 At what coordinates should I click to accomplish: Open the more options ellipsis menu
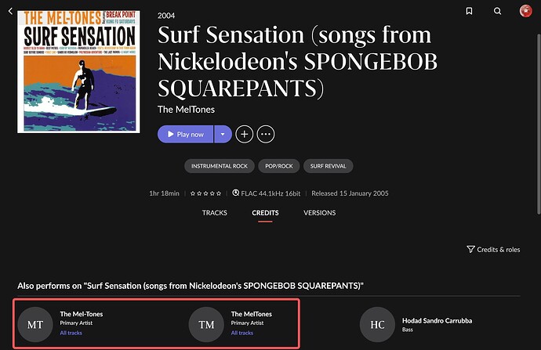[x=266, y=134]
